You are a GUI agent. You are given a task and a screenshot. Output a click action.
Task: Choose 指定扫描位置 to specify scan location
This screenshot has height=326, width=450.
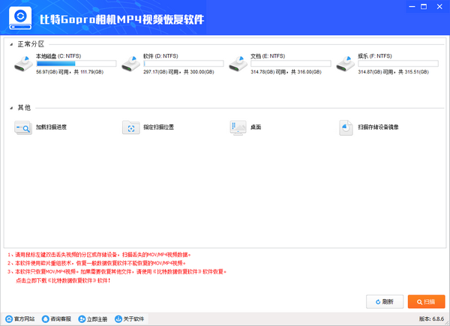coord(148,127)
